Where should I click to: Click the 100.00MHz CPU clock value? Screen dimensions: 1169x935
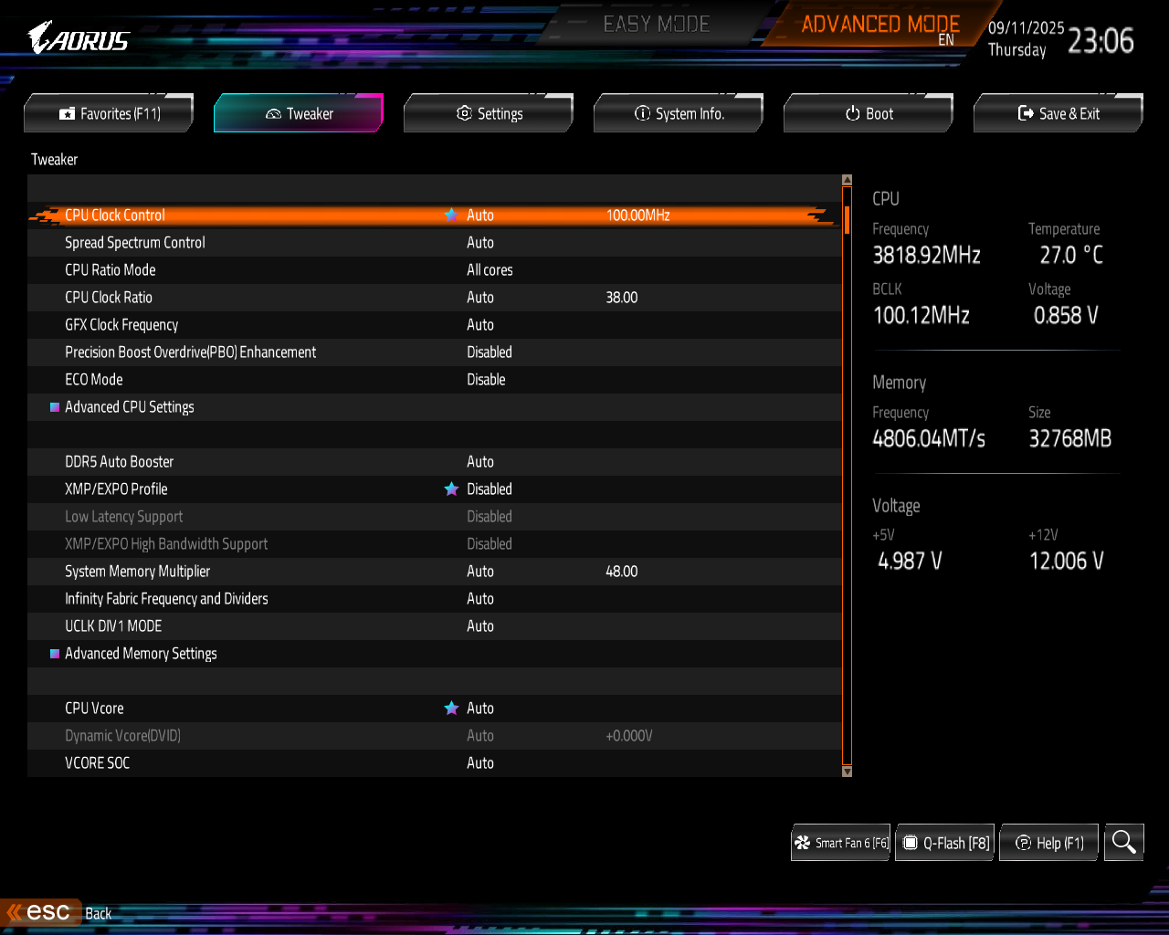[x=638, y=215]
